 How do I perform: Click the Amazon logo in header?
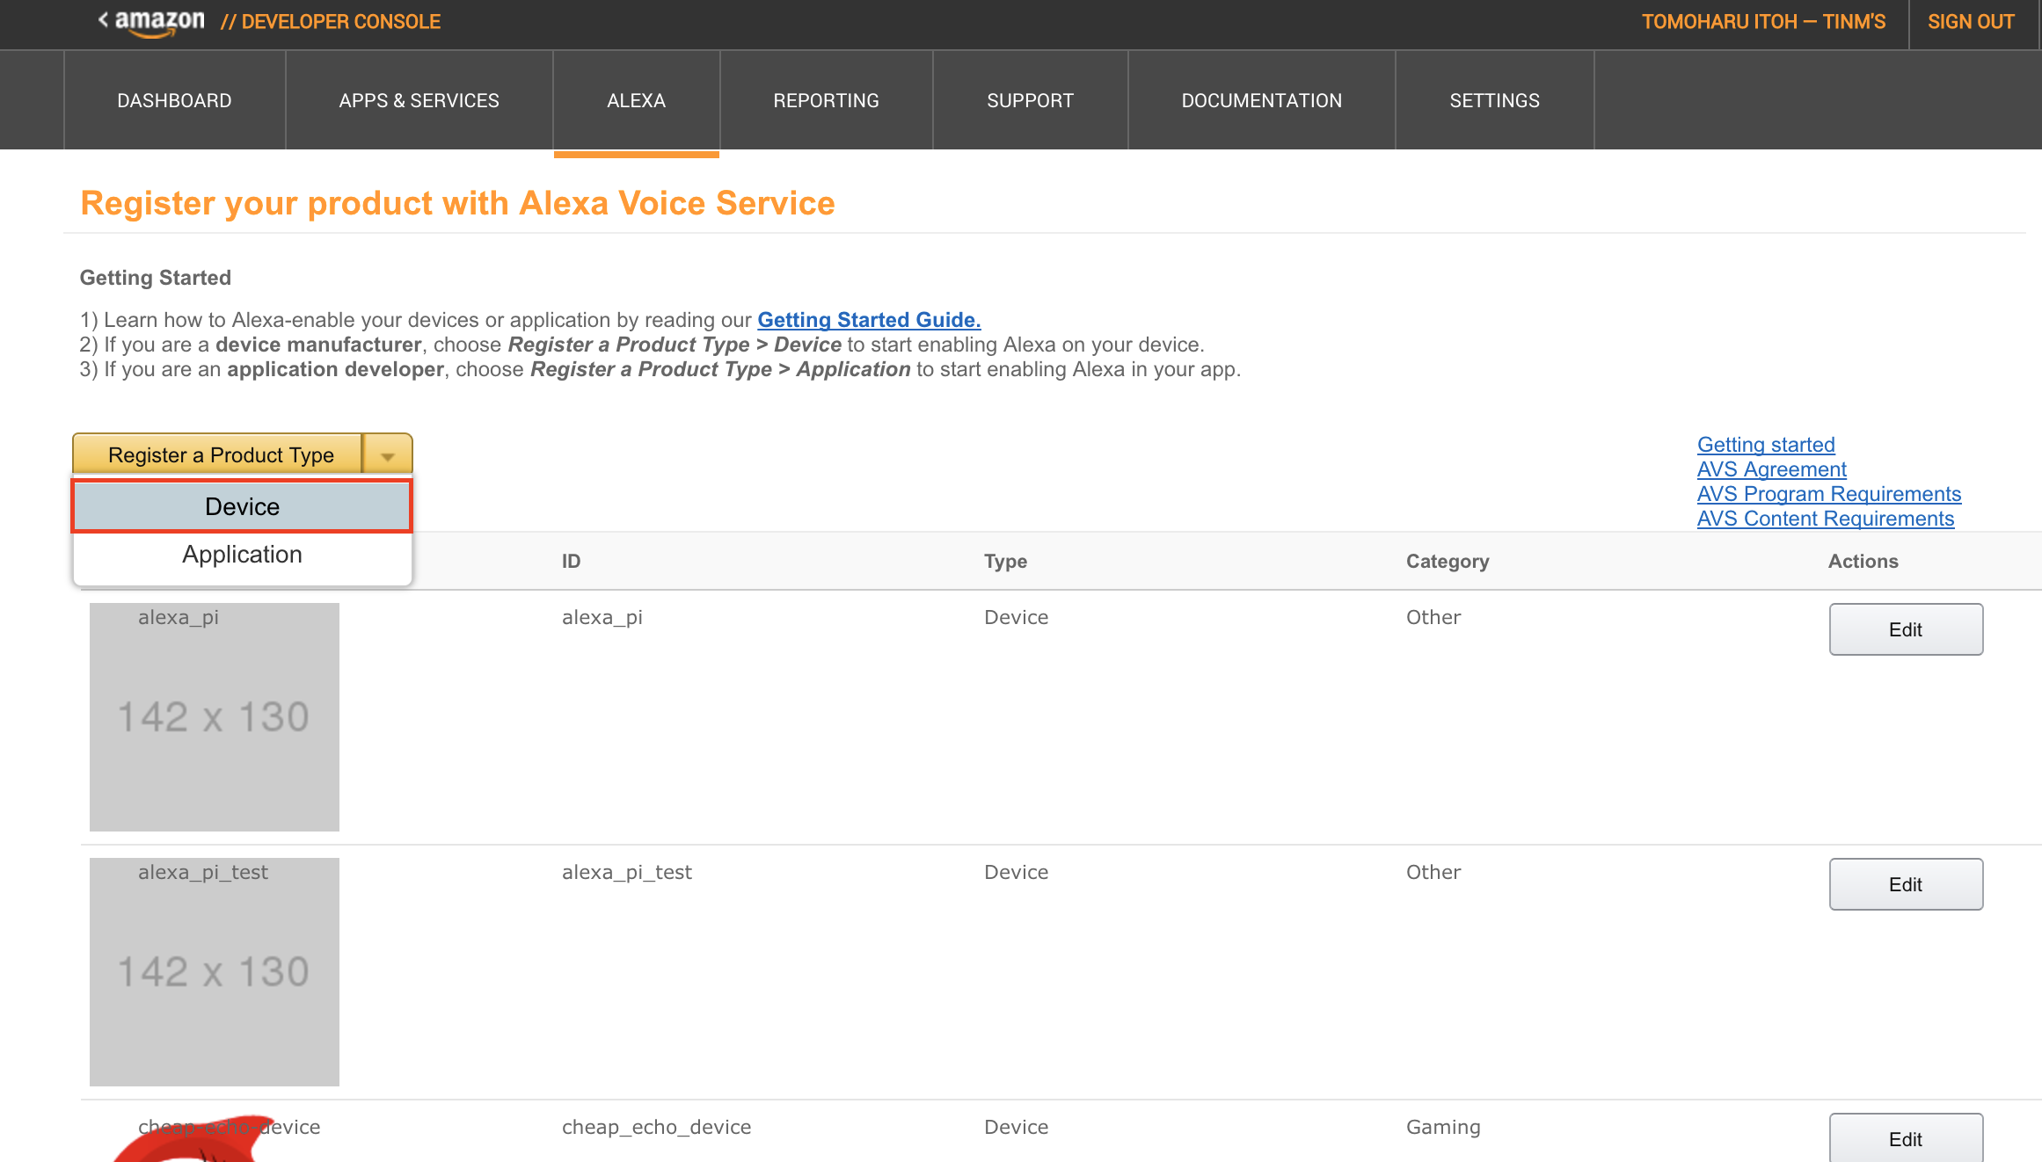[x=159, y=22]
